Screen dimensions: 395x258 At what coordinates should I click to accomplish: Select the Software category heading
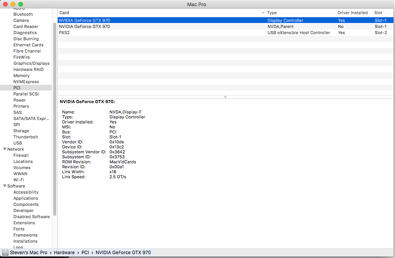tap(16, 186)
